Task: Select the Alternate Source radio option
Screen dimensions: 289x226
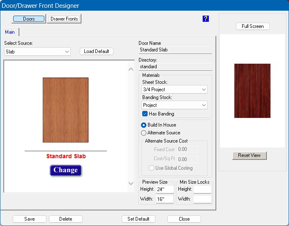Action: coord(144,133)
